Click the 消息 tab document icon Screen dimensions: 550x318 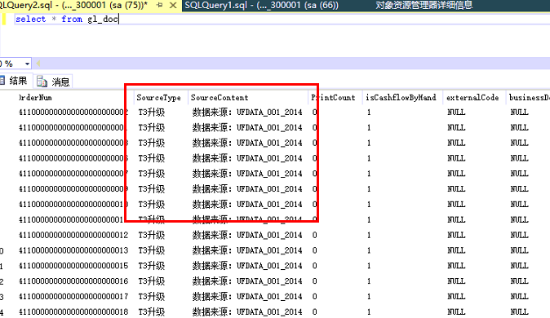tap(42, 82)
